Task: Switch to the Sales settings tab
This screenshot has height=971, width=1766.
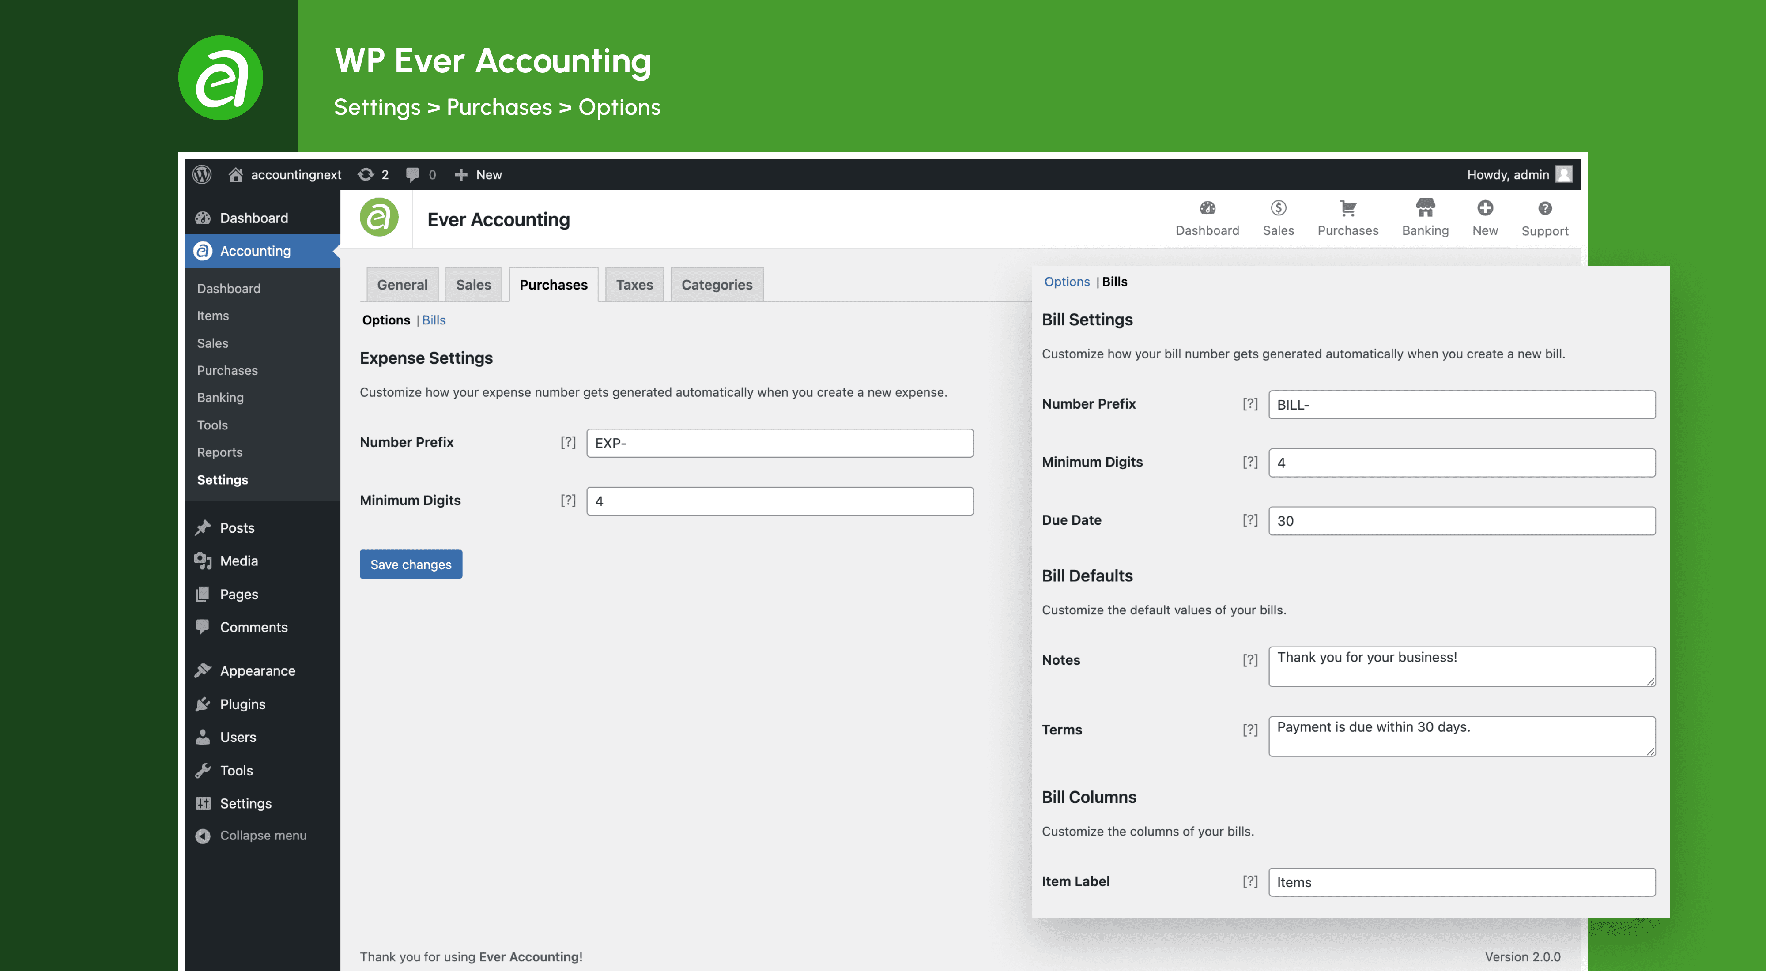Action: [473, 284]
